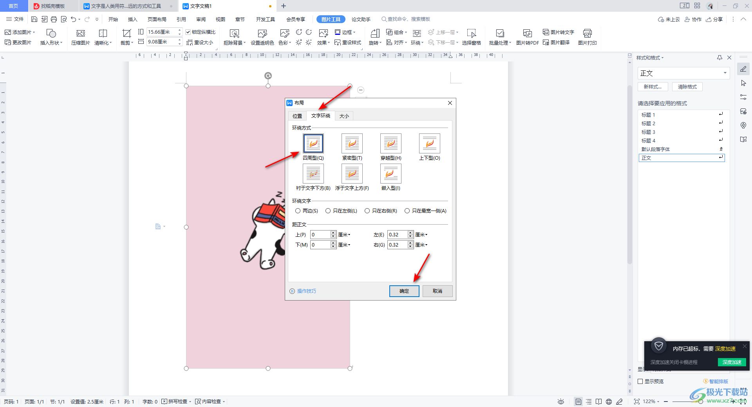Click the pin icon in styles pane
The image size is (752, 407).
(719, 58)
